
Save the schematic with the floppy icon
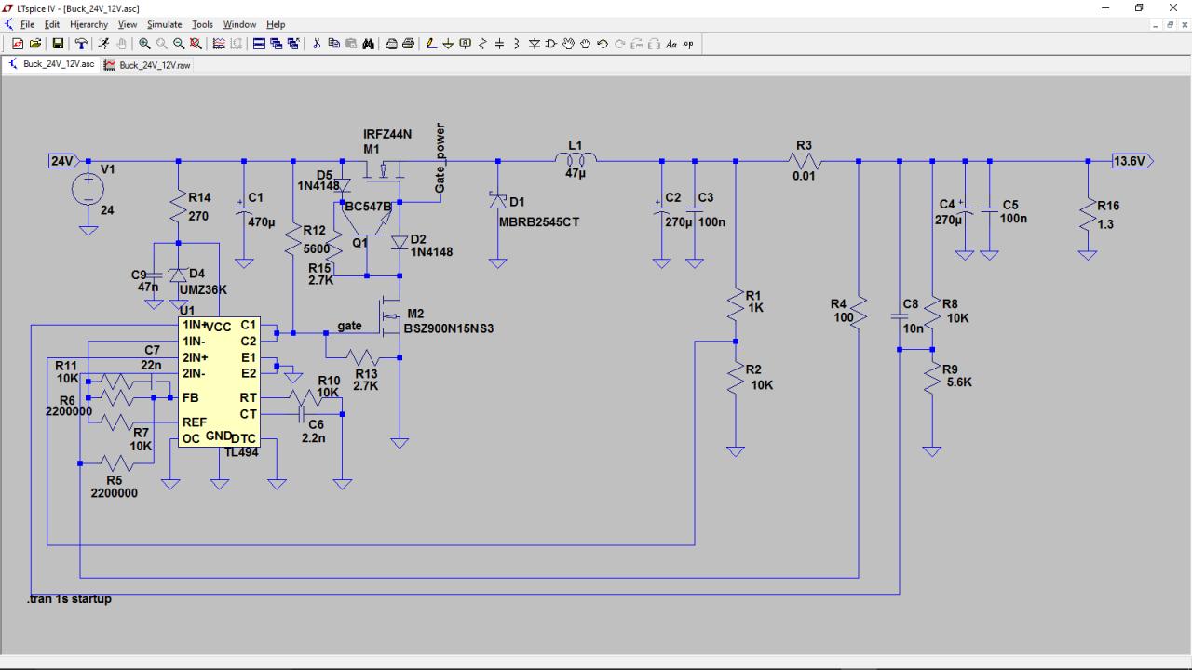pos(58,44)
